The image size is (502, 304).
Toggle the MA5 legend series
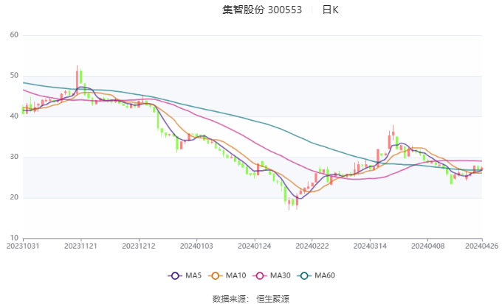click(x=185, y=275)
